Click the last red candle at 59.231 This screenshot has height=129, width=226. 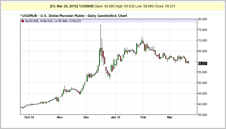(x=188, y=62)
